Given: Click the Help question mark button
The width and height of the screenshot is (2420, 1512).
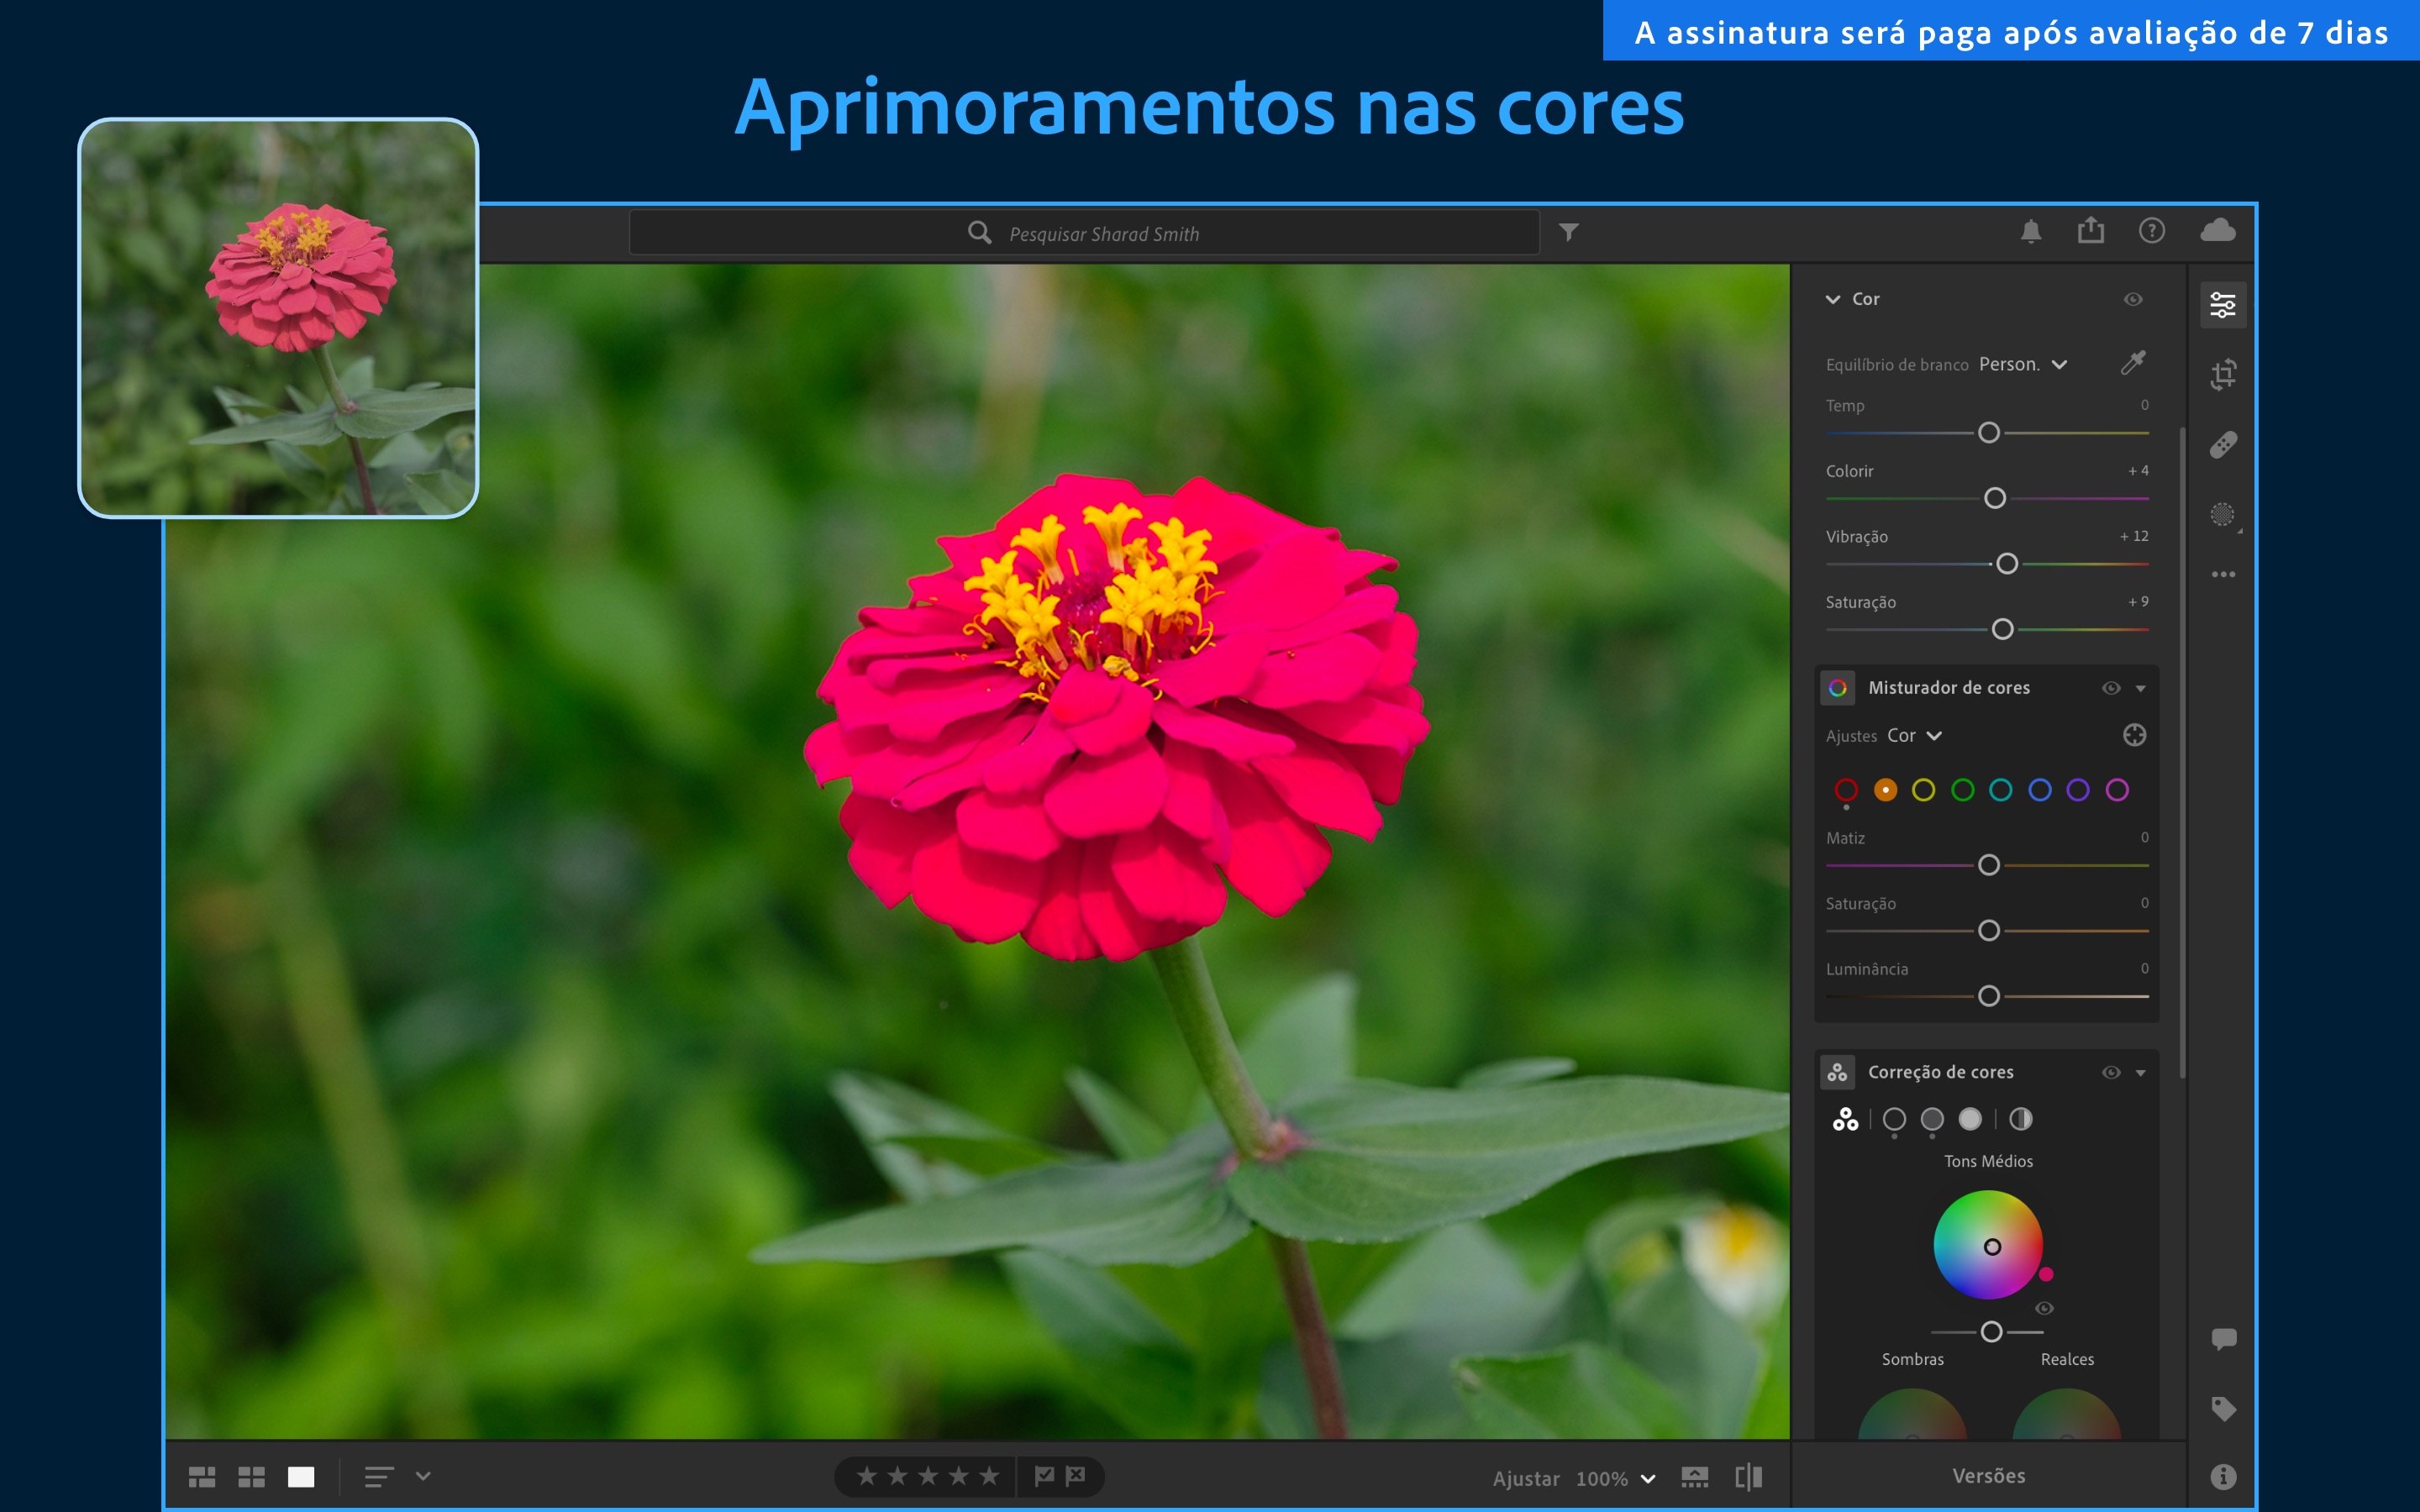Looking at the screenshot, I should (x=2146, y=234).
